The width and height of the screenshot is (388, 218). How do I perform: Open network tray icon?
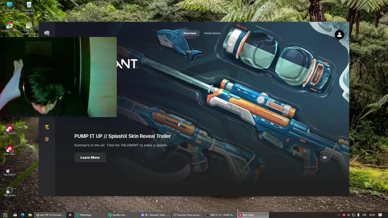tap(353, 215)
